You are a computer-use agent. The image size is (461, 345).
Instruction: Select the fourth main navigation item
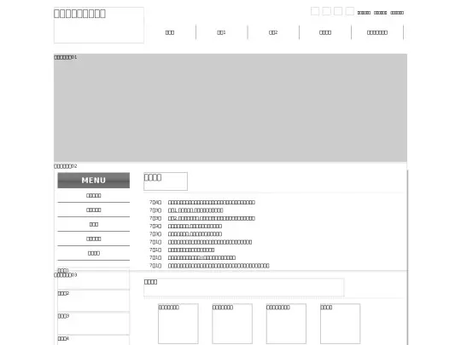325,32
